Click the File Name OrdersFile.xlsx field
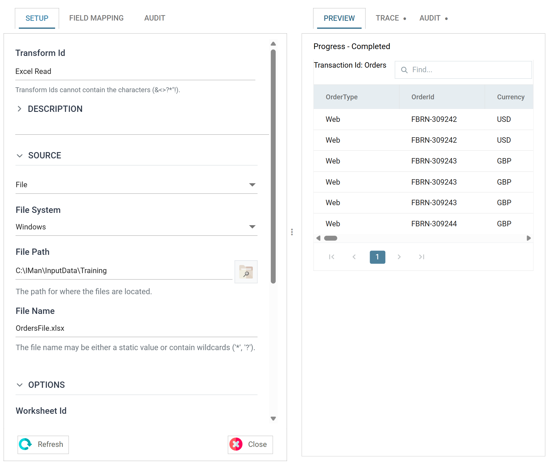The height and width of the screenshot is (464, 553). click(137, 328)
